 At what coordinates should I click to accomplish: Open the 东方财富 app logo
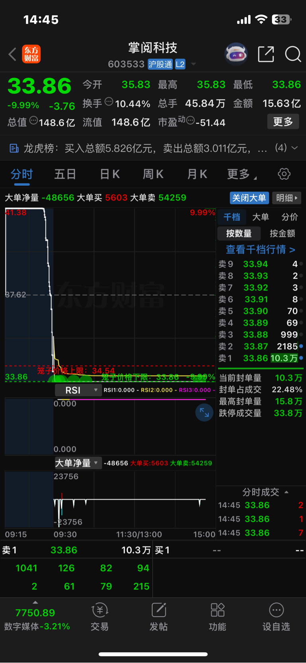pos(31,54)
